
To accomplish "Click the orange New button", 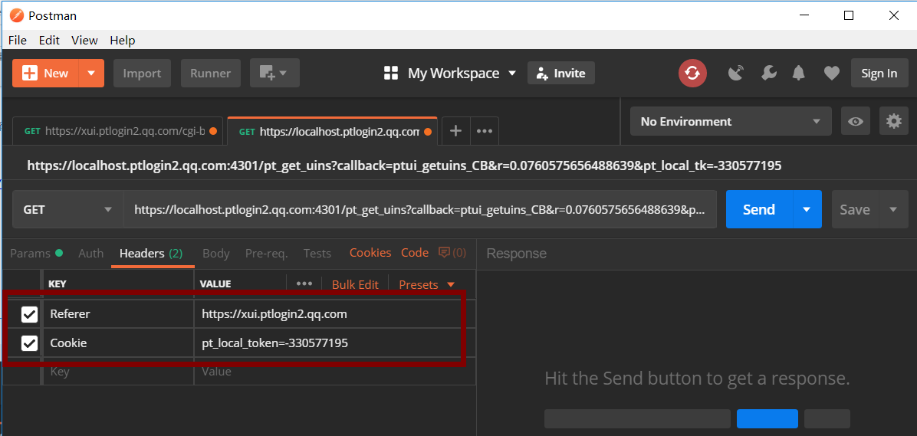I will [x=45, y=73].
